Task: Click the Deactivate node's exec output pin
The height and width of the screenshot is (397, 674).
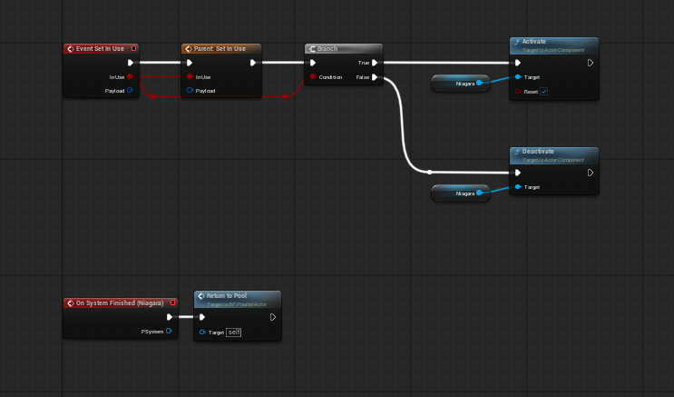Action: coord(591,172)
